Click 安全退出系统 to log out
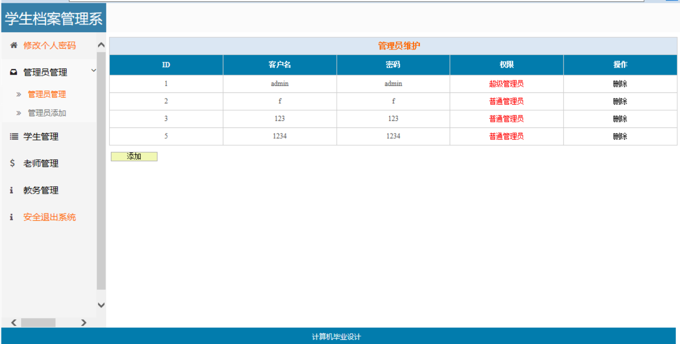Viewport: 680px width, 344px height. coord(49,217)
